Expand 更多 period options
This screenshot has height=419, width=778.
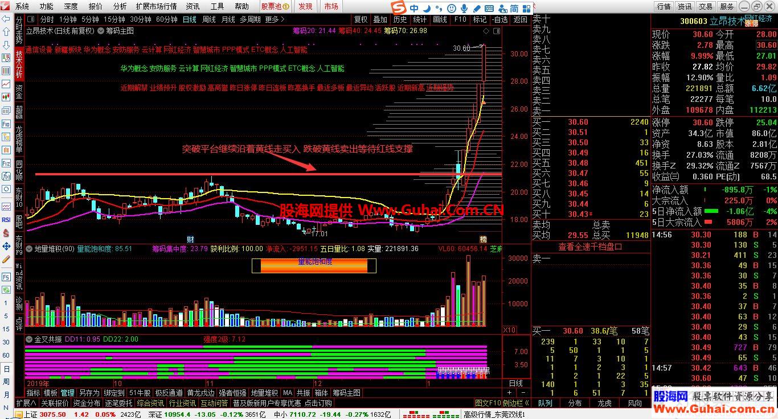(275, 19)
